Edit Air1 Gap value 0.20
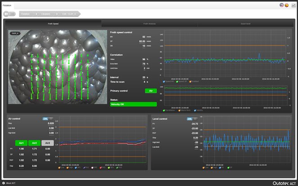This screenshot has height=186, width=298. (22, 166)
